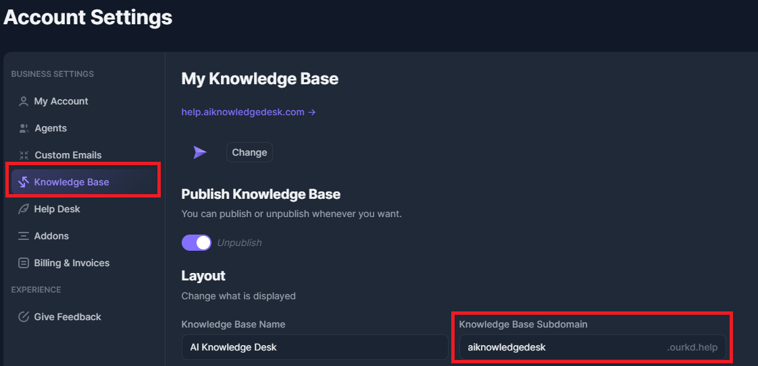The image size is (758, 366).
Task: Click the Knowledge Base sidebar icon
Action: coord(23,182)
